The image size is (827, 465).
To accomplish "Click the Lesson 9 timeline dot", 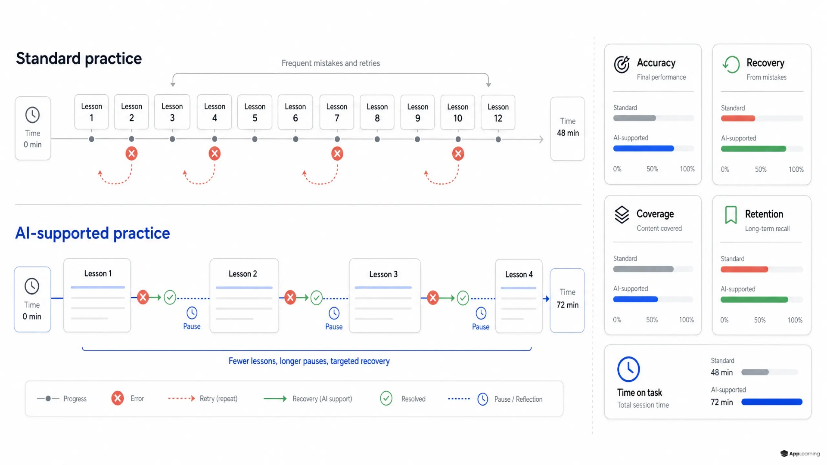I will (x=417, y=139).
